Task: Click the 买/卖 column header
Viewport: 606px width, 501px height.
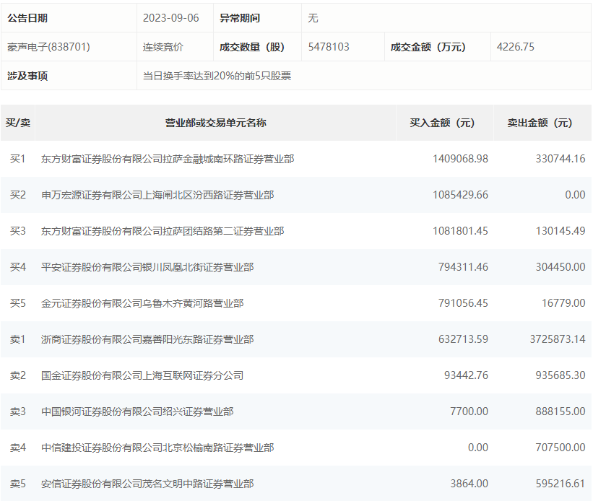Action: coord(18,123)
